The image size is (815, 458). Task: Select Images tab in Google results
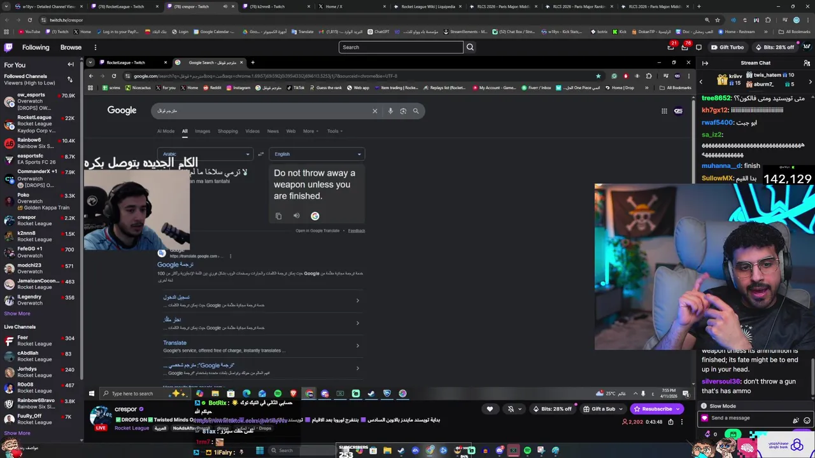tap(202, 131)
